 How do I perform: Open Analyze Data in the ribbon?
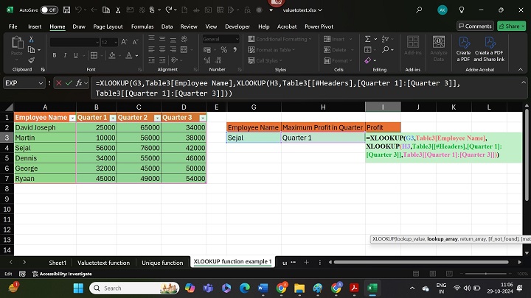click(439, 50)
